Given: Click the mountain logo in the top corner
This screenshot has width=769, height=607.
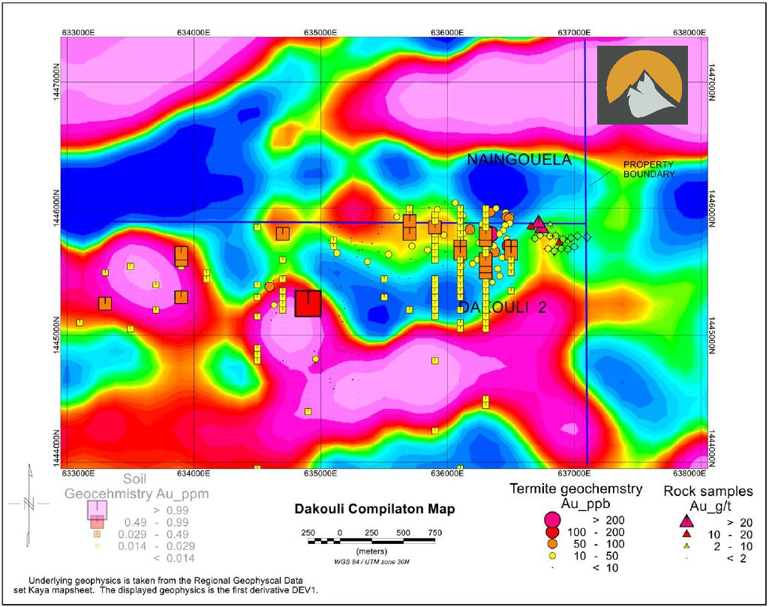Looking at the screenshot, I should [x=642, y=85].
